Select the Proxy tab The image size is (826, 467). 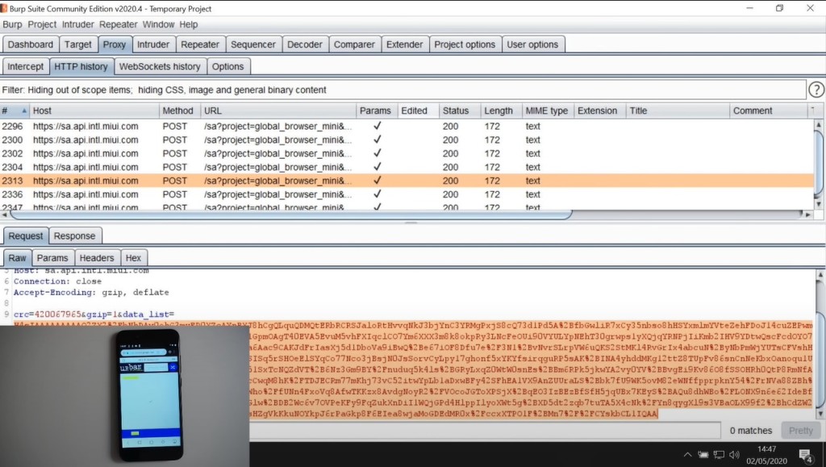[115, 44]
